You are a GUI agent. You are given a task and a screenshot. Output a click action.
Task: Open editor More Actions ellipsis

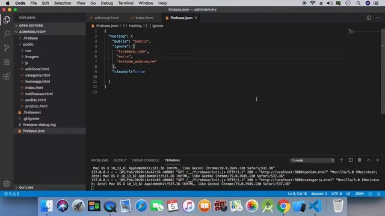pyautogui.click(x=378, y=17)
